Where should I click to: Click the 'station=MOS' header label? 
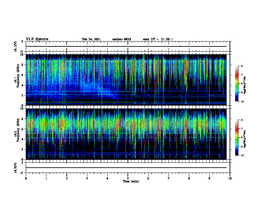(x=122, y=39)
